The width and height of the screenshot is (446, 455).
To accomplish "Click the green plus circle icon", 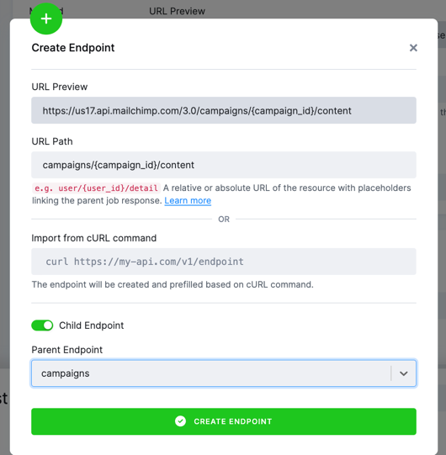I will [46, 19].
